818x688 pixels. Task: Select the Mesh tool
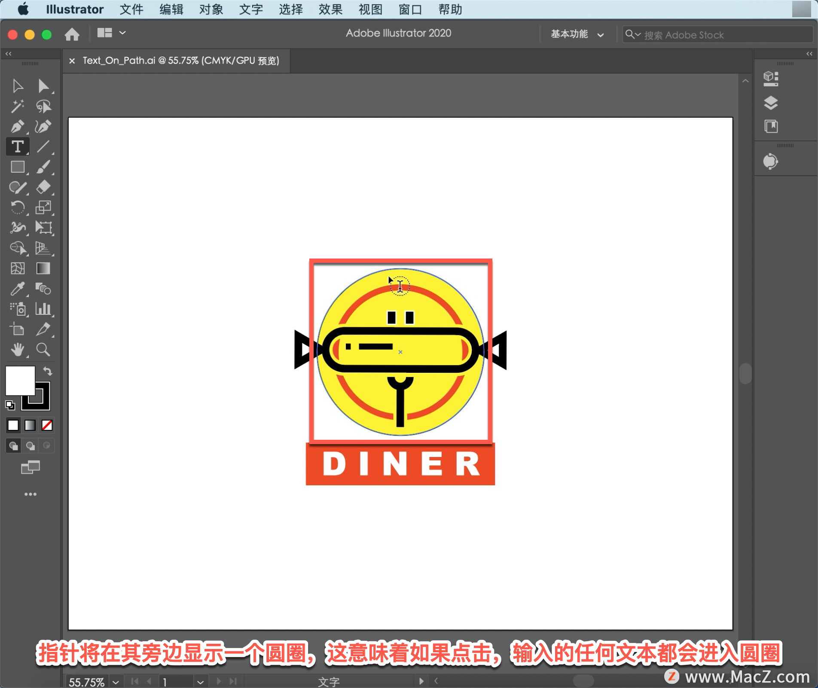coord(18,268)
